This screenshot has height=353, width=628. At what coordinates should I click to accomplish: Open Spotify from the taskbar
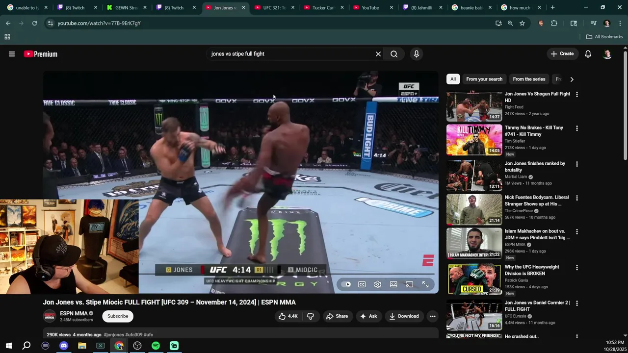[156, 346]
